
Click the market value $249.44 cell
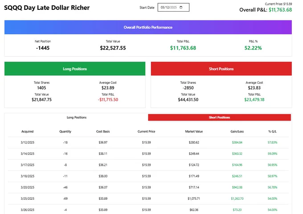[x=194, y=154]
